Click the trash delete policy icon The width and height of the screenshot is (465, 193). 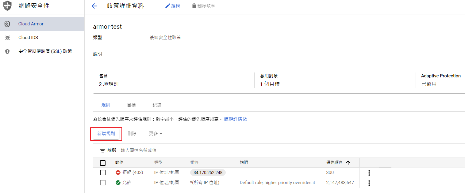194,6
